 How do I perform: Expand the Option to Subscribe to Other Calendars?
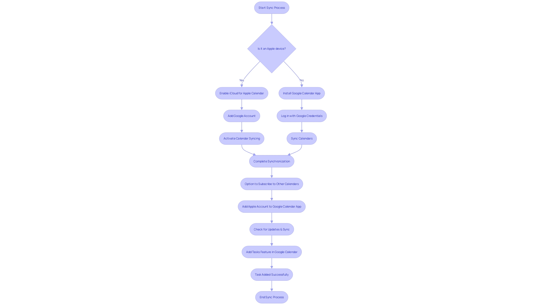point(271,184)
